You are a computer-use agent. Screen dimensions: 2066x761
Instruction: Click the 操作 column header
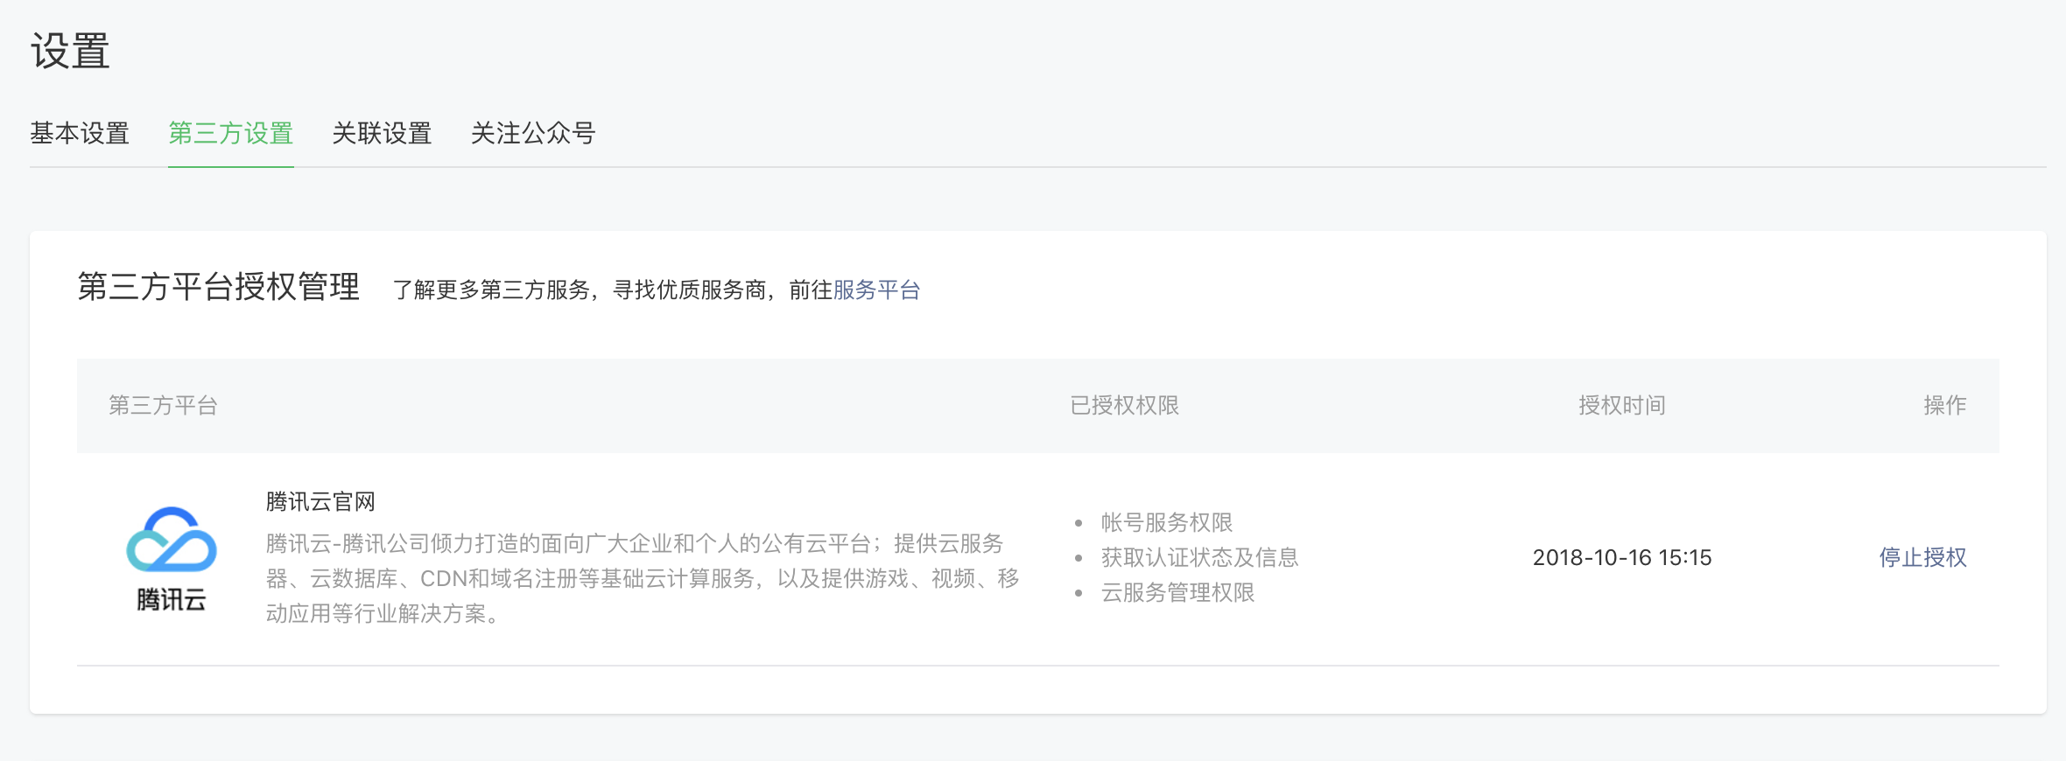pos(1945,405)
